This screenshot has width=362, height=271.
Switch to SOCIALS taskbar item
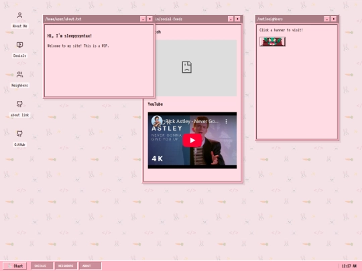click(x=42, y=266)
